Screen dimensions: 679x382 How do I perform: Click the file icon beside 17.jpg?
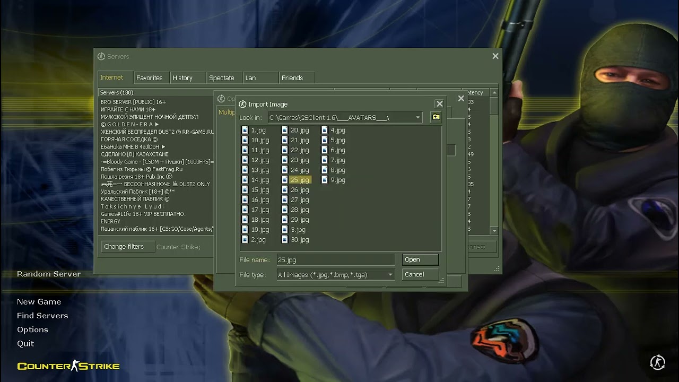[x=245, y=210]
